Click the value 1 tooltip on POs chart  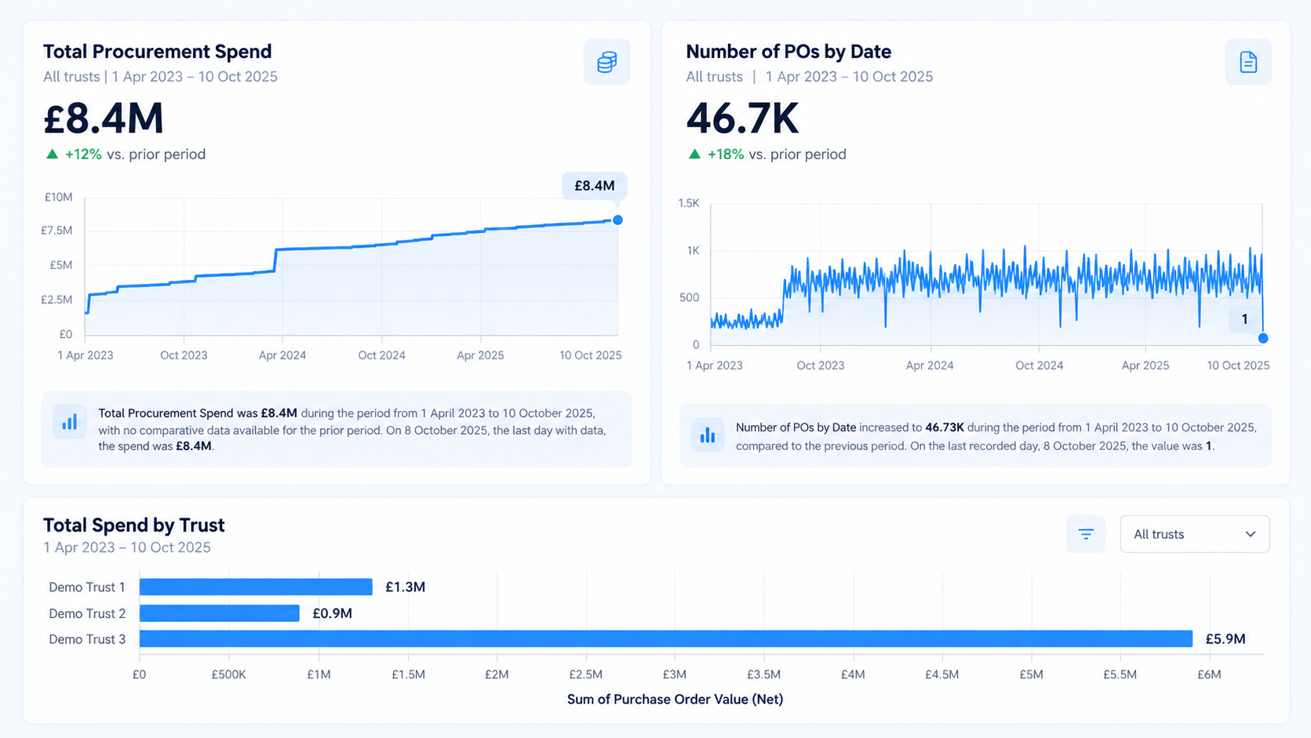[1244, 319]
